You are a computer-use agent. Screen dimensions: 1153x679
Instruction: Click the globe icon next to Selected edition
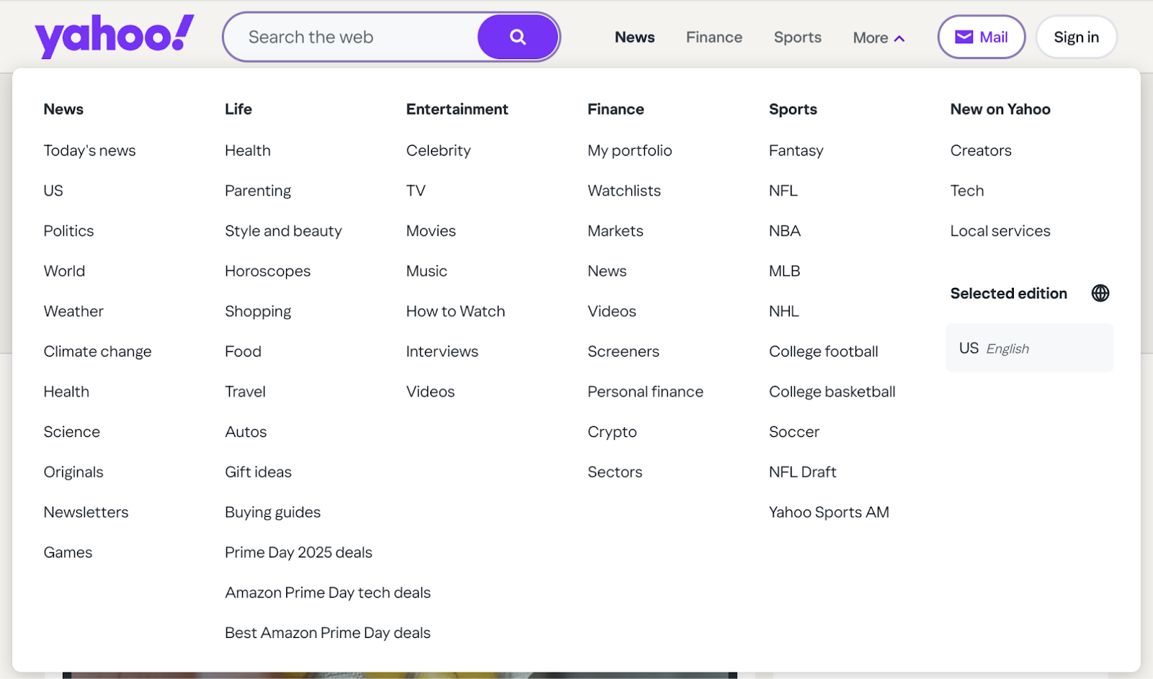click(x=1099, y=293)
